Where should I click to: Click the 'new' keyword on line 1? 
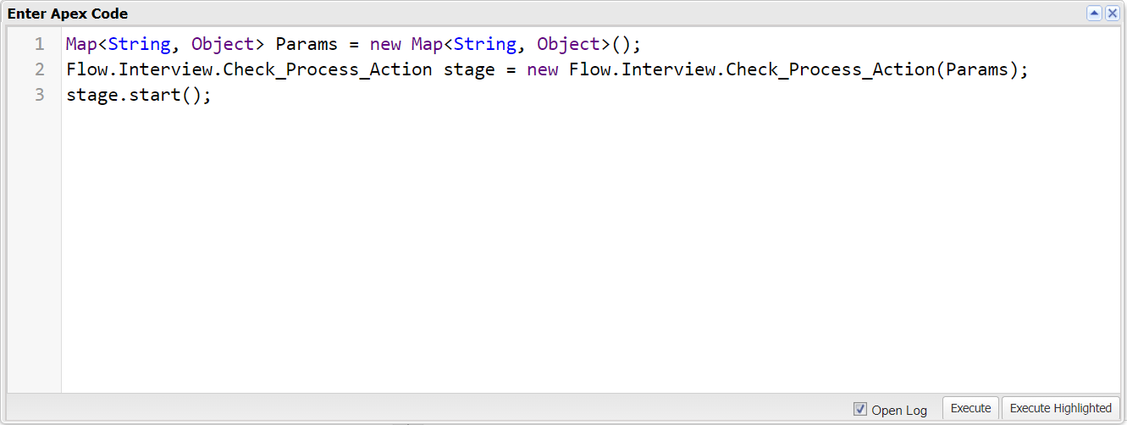pyautogui.click(x=385, y=44)
